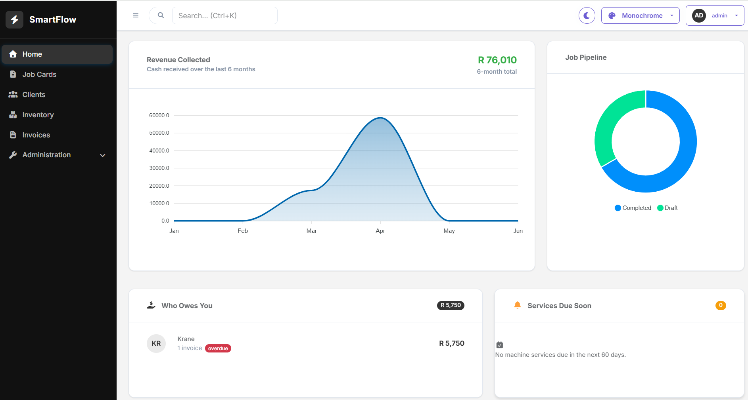Click the magnifying glass search icon
This screenshot has height=400, width=748.
(161, 15)
